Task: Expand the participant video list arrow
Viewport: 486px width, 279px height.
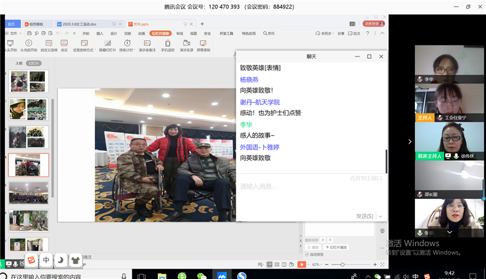Action: click(x=409, y=141)
